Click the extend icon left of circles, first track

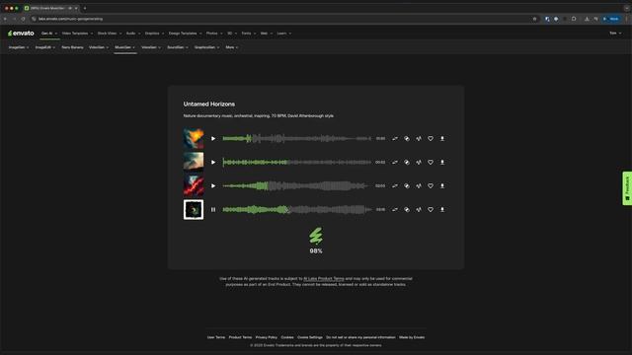click(x=395, y=138)
